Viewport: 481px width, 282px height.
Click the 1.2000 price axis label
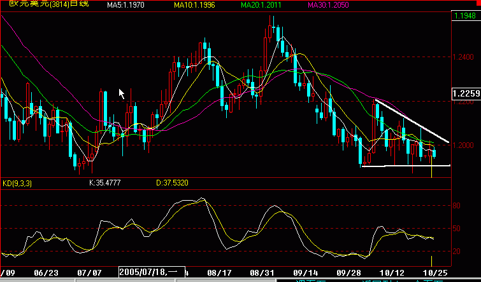(x=463, y=145)
